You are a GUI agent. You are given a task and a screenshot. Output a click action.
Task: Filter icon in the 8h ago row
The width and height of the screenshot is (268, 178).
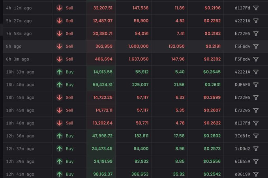click(256, 46)
